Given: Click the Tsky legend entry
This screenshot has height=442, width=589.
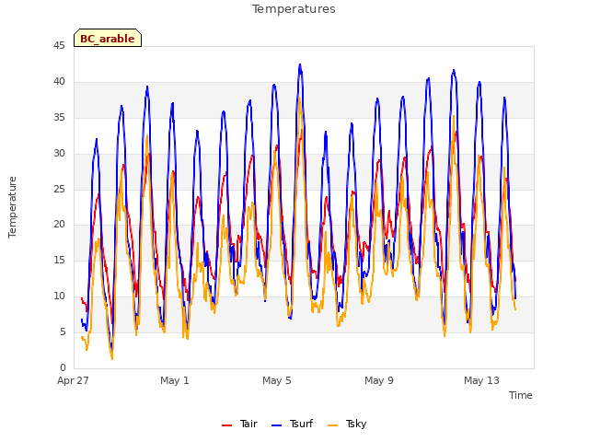Looking at the screenshot, I should click(x=348, y=424).
